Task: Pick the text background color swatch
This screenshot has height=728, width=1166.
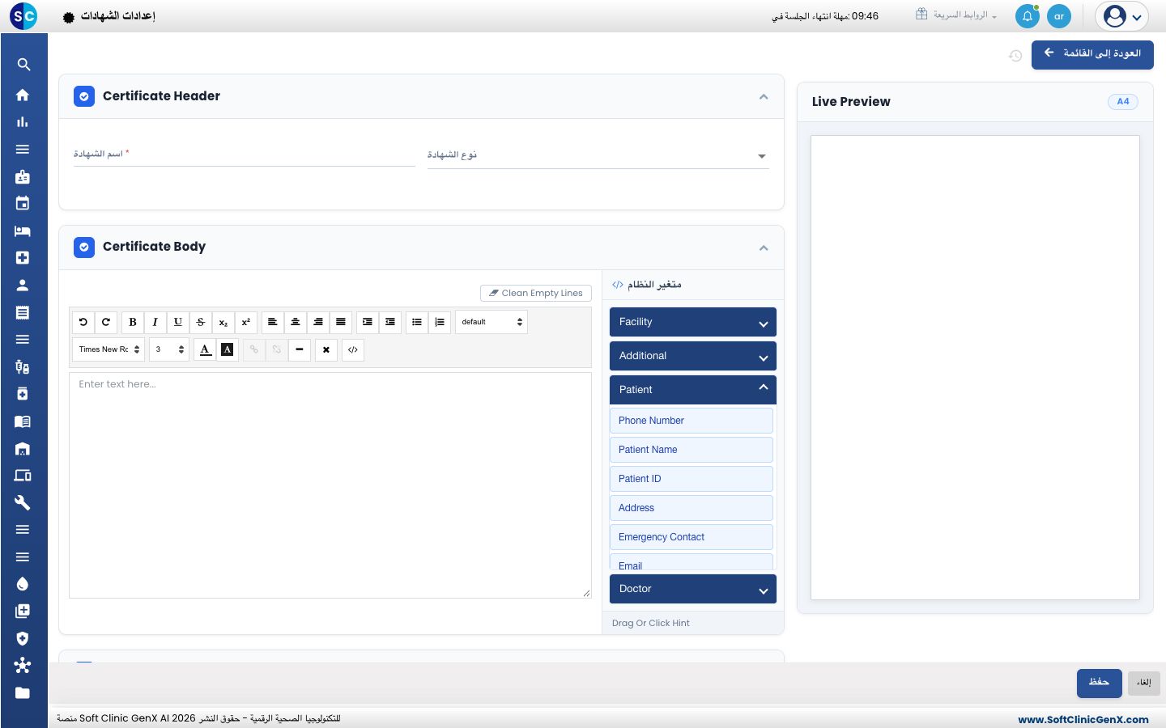Action: coord(228,349)
